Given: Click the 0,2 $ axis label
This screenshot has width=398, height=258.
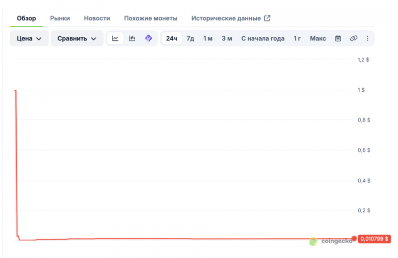Looking at the screenshot, I should pyautogui.click(x=364, y=210).
